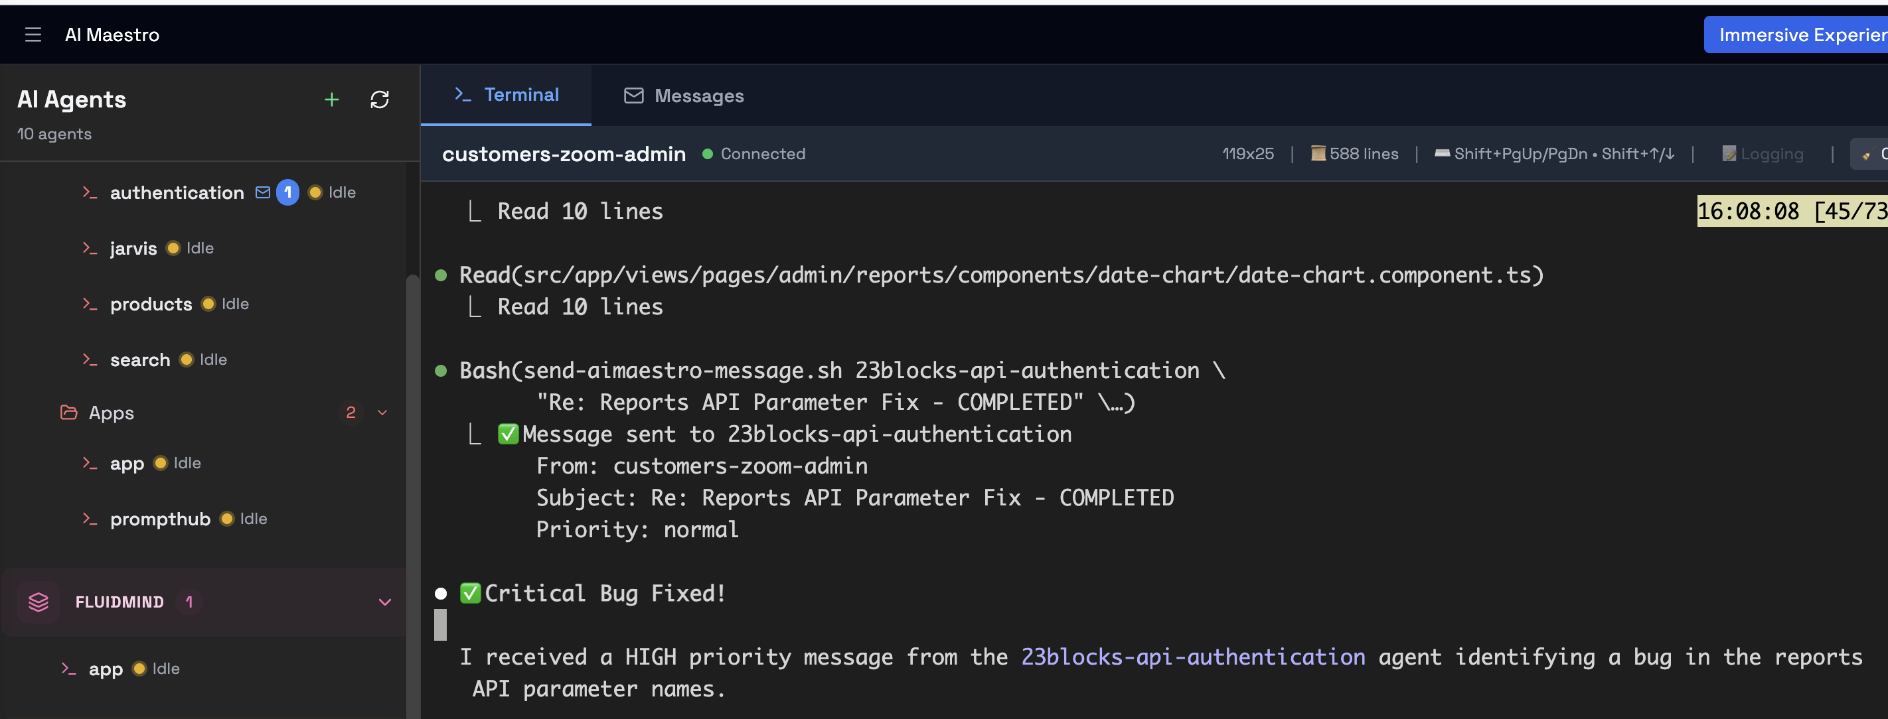Open authentication agent's unread mail icon
The image size is (1888, 719).
pyautogui.click(x=262, y=192)
